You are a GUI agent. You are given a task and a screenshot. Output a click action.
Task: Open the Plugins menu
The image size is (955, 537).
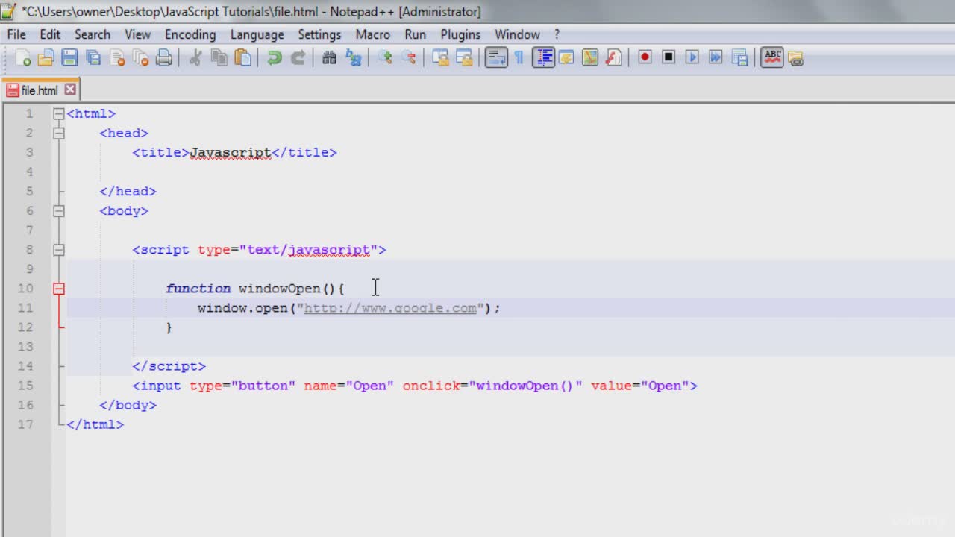point(460,34)
